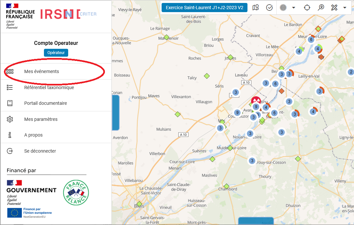Click the gear icon beside Mes paramètres
The width and height of the screenshot is (354, 225).
click(10, 119)
